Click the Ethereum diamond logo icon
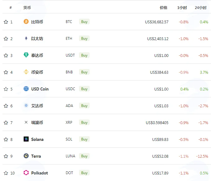 pyautogui.click(x=26, y=38)
